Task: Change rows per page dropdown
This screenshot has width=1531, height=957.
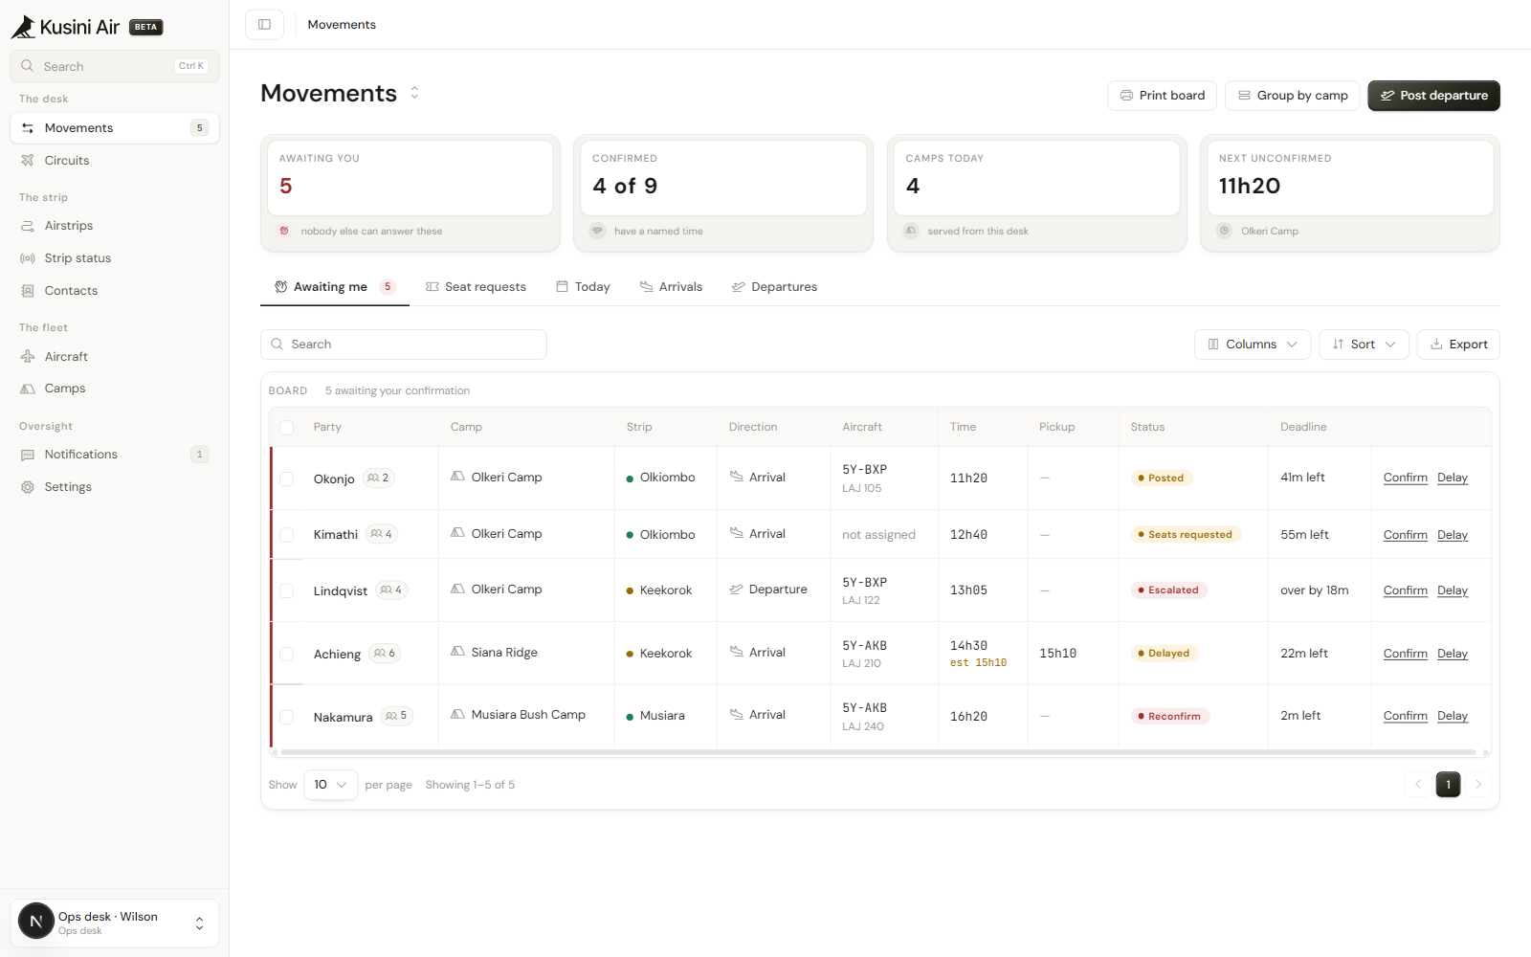Action: click(330, 785)
